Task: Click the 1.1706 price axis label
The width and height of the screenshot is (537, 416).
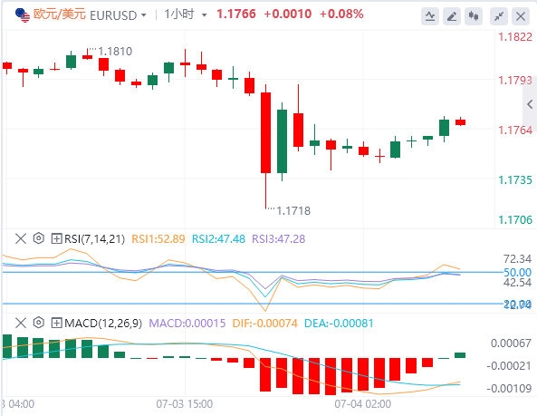Action: pyautogui.click(x=515, y=219)
